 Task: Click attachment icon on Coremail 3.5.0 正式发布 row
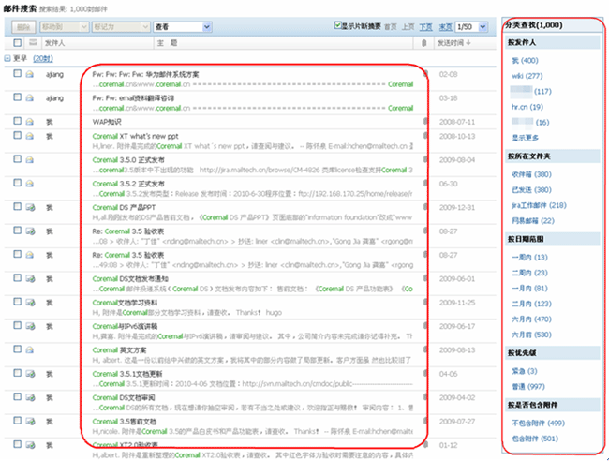click(x=425, y=160)
